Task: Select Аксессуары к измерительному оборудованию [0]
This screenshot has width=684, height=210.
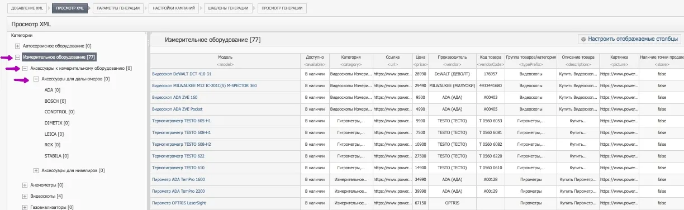Action: pos(81,68)
